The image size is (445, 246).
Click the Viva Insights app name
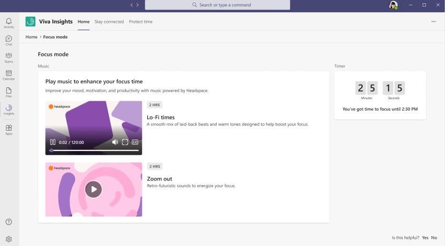coord(56,21)
